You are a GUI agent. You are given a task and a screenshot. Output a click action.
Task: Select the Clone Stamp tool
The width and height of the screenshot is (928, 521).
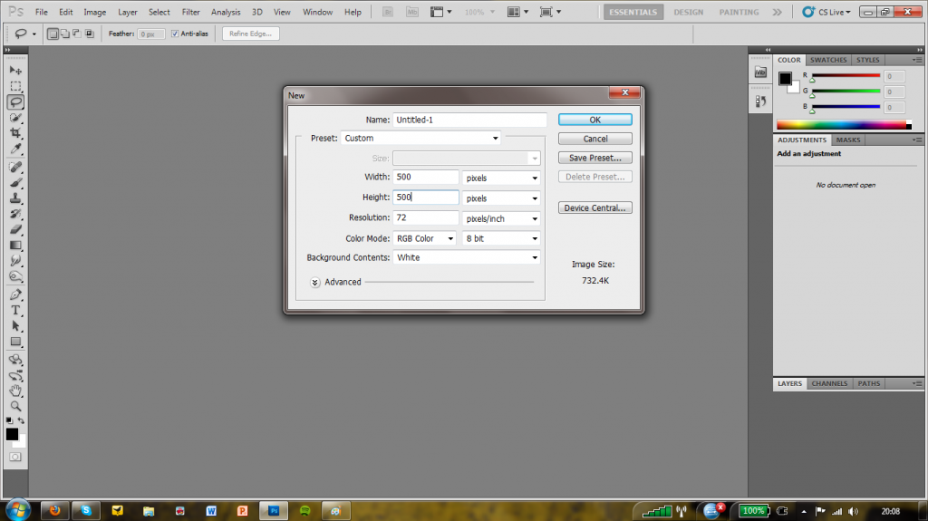(x=15, y=198)
